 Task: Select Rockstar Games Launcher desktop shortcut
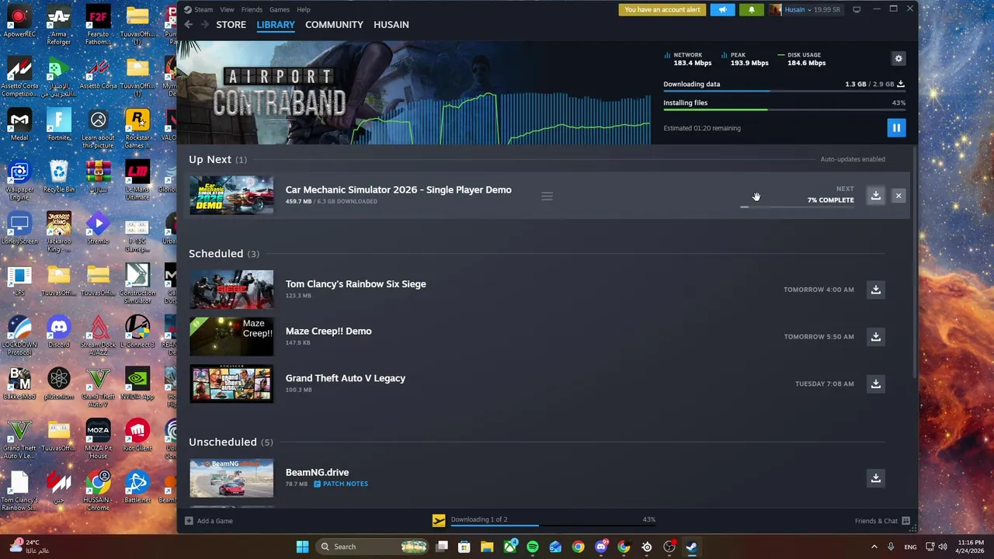[137, 129]
